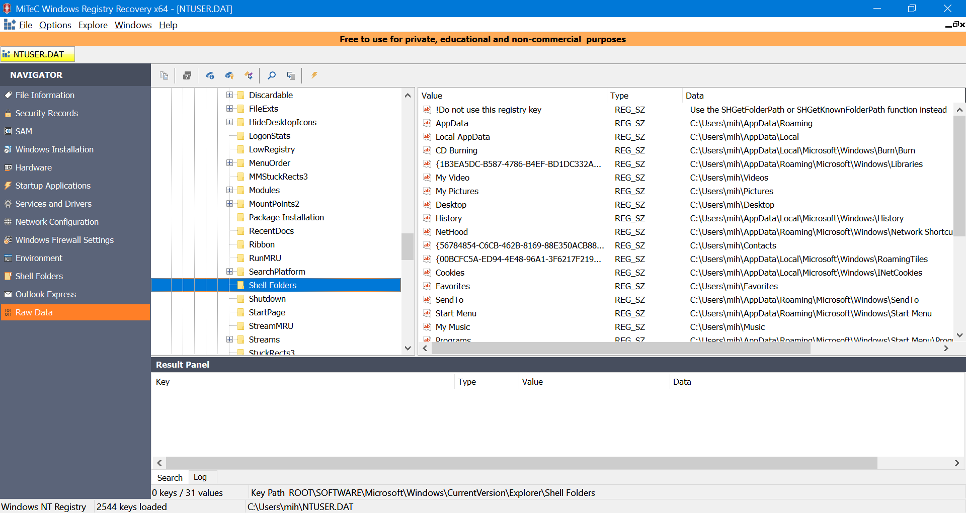Select the Package Installation tree item
The image size is (966, 513).
tap(286, 217)
